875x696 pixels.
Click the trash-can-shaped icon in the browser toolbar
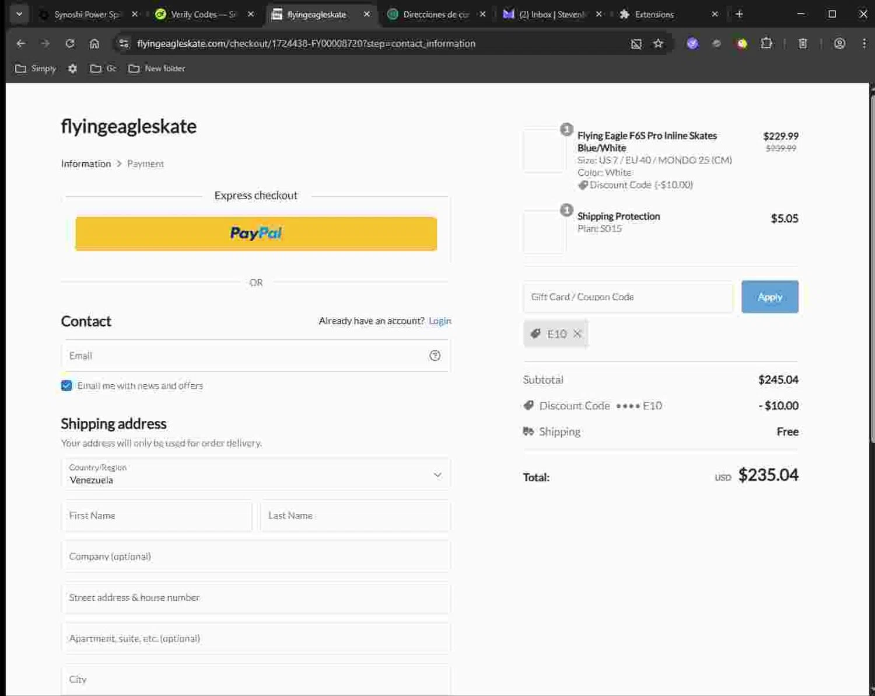coord(803,43)
